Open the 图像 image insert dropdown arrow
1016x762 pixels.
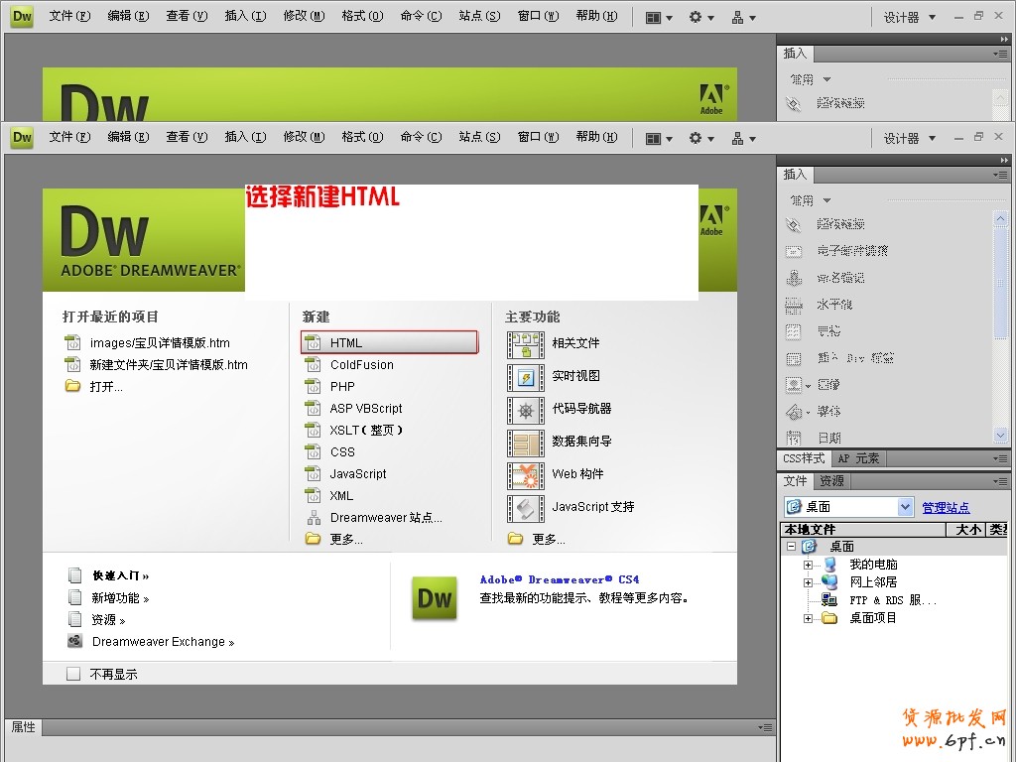808,386
